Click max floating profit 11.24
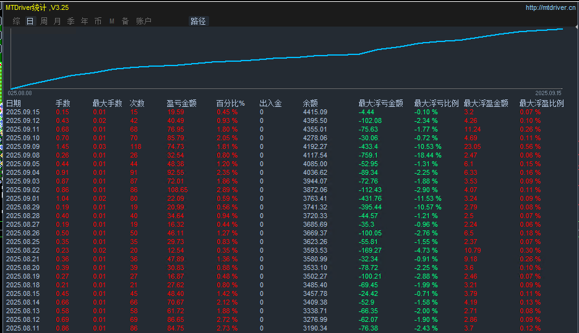The width and height of the screenshot is (579, 333). 473,130
